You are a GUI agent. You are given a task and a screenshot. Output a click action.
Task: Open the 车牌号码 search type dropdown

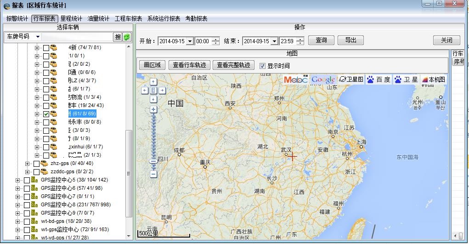37,37
